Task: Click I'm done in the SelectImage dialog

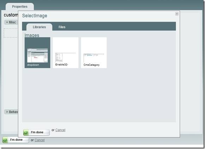Action: (36, 132)
